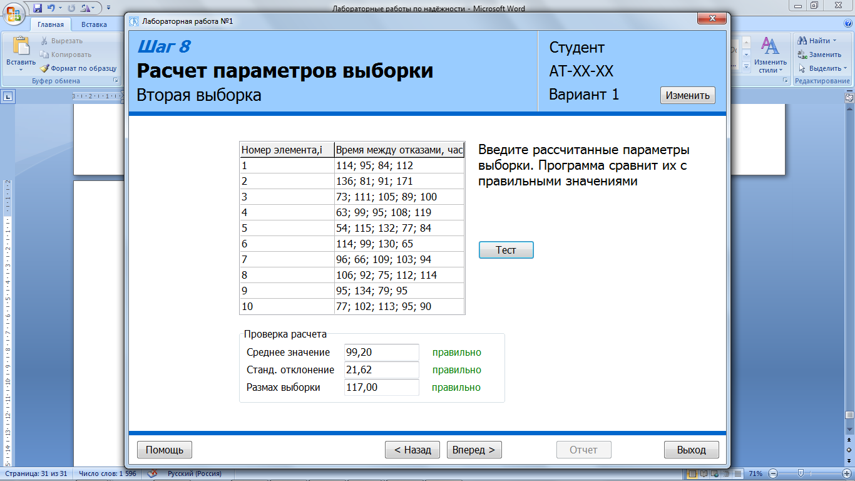Open Буфер обмена dialog launcher
The width and height of the screenshot is (855, 481).
click(115, 81)
